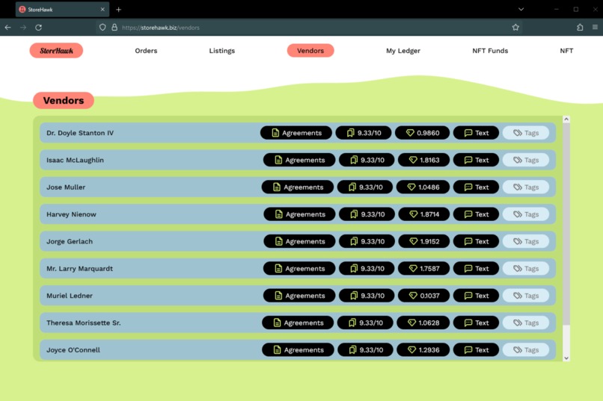603x401 pixels.
Task: Click the Vendors page heading
Action: pos(64,101)
